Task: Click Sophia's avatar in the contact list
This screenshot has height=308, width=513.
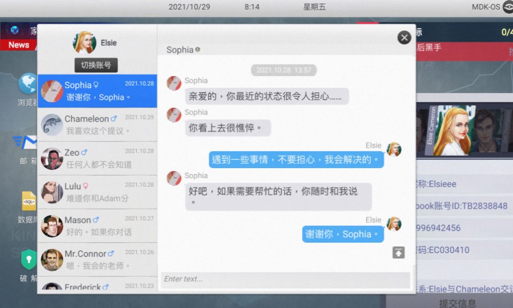Action: (x=52, y=91)
